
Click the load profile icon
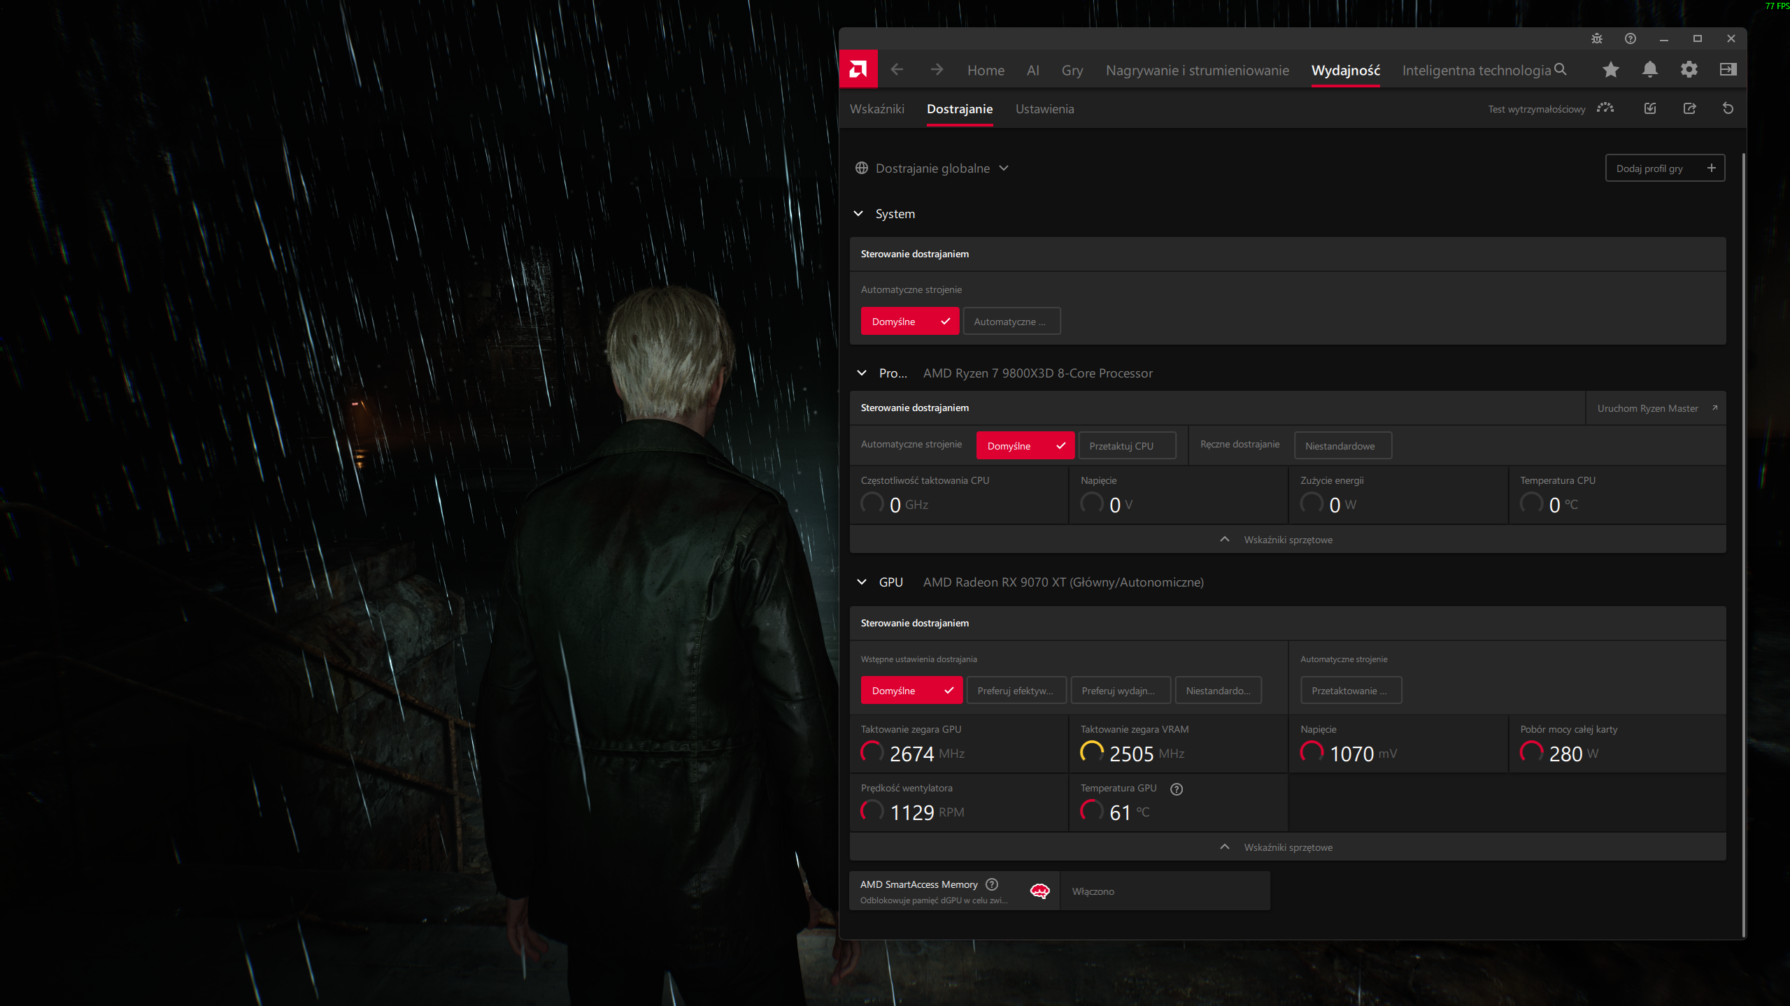(x=1650, y=108)
